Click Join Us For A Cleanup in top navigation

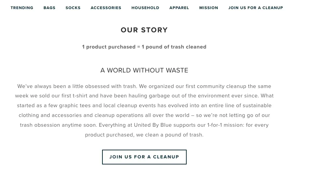(256, 8)
